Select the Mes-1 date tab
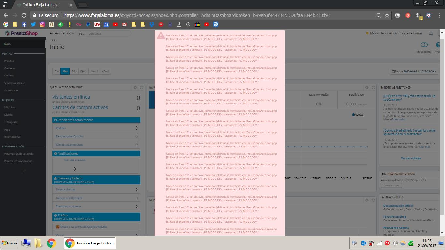The image size is (445, 250). click(94, 71)
